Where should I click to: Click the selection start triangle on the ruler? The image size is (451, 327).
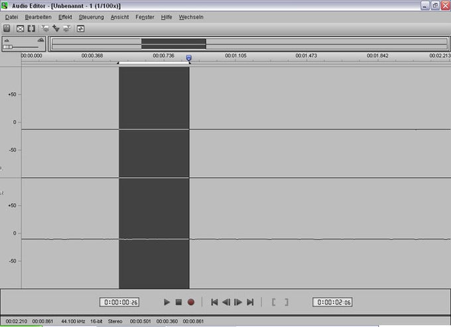[x=118, y=63]
